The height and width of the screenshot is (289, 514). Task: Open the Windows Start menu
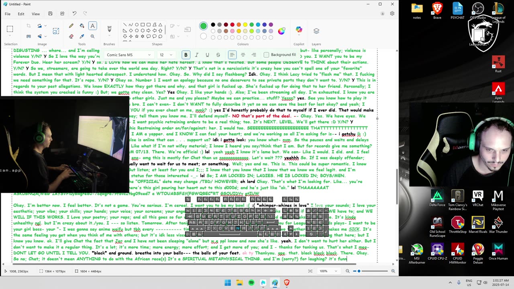pos(228,283)
